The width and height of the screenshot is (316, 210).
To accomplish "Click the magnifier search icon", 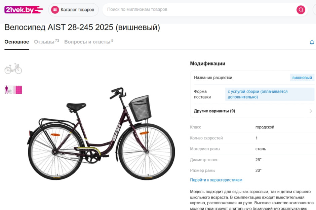I will pos(300,9).
